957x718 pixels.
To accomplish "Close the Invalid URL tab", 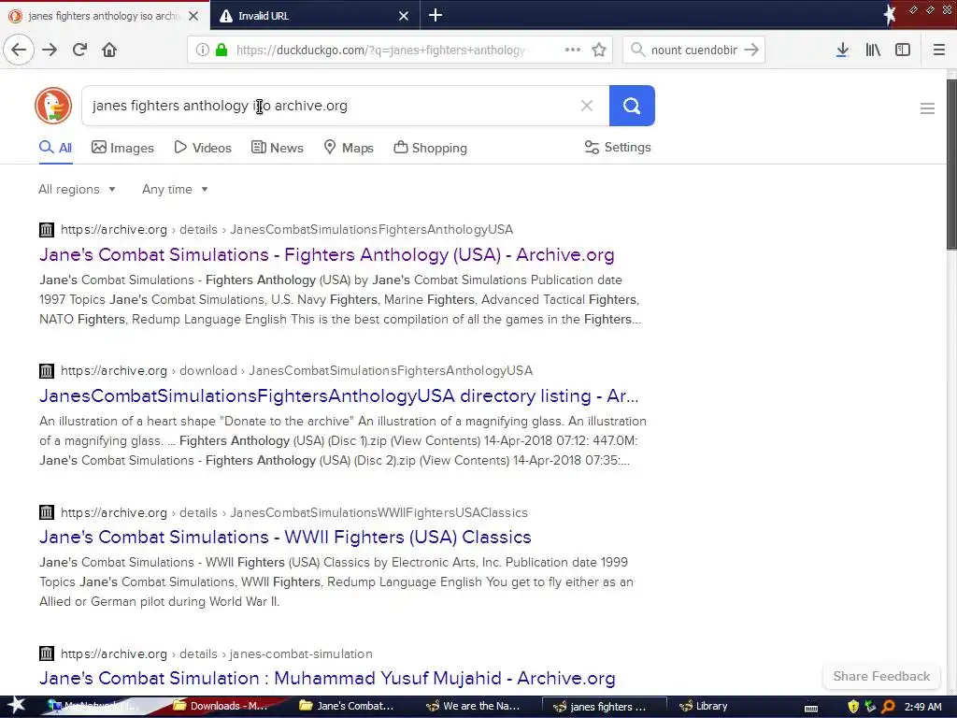I will point(404,16).
